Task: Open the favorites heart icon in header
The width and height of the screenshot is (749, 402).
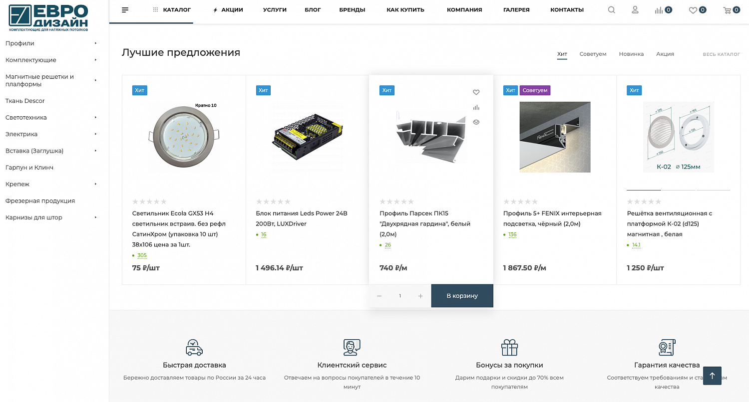Action: click(693, 10)
